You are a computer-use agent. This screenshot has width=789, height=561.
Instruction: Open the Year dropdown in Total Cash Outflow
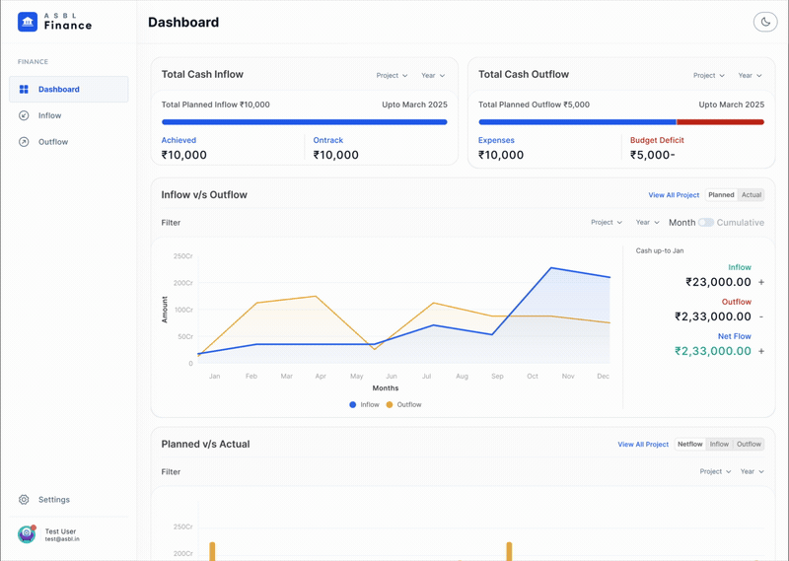[750, 76]
